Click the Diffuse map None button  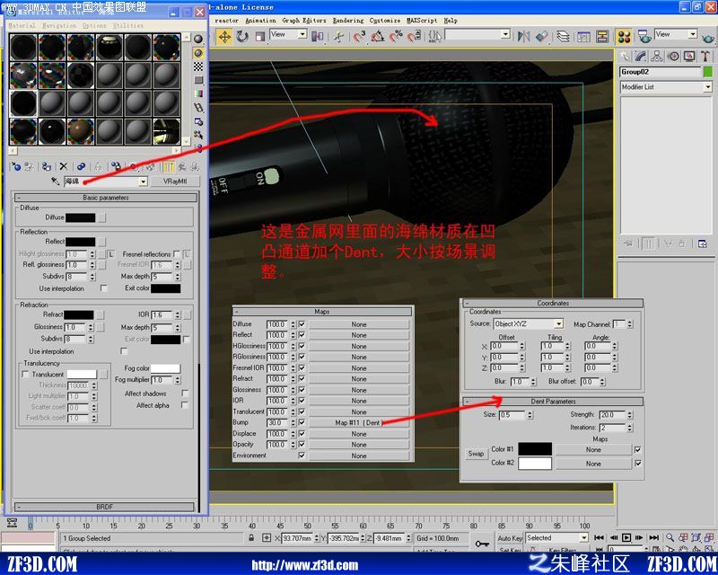pos(358,324)
